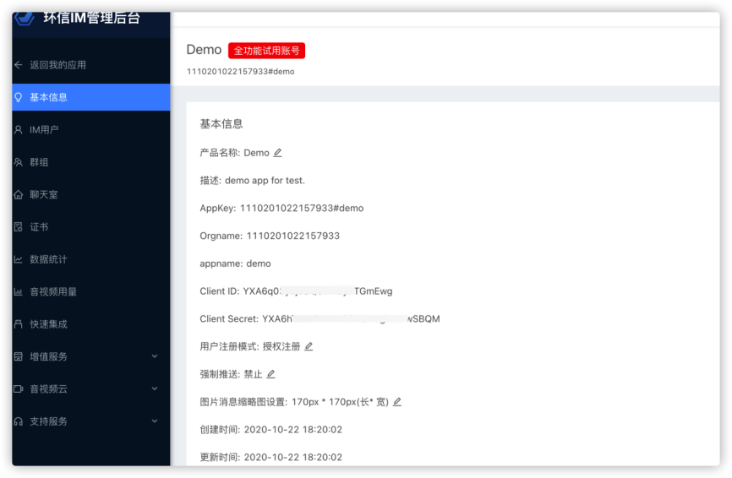Click the 描述 demo app for test text
732x478 pixels.
pos(252,181)
